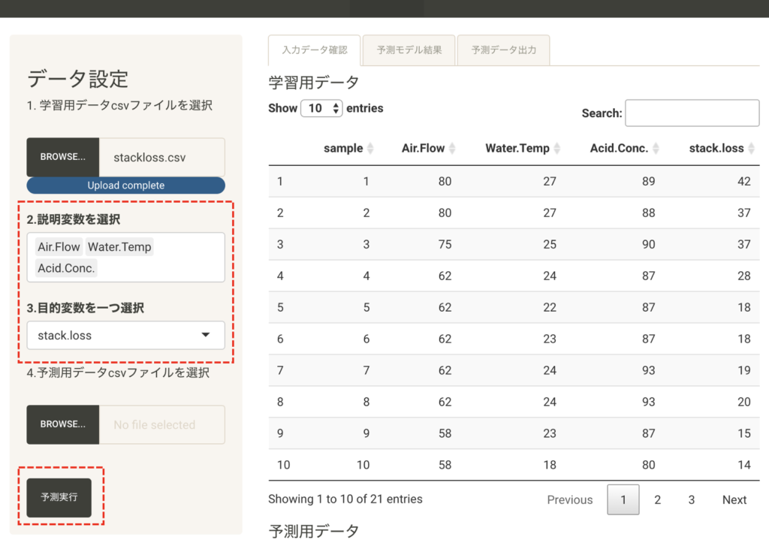Expand the stack.loss target variable dropdown

coord(125,336)
